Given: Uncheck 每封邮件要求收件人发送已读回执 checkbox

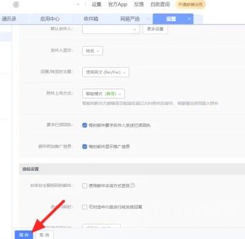Looking at the screenshot, I should pyautogui.click(x=85, y=125).
